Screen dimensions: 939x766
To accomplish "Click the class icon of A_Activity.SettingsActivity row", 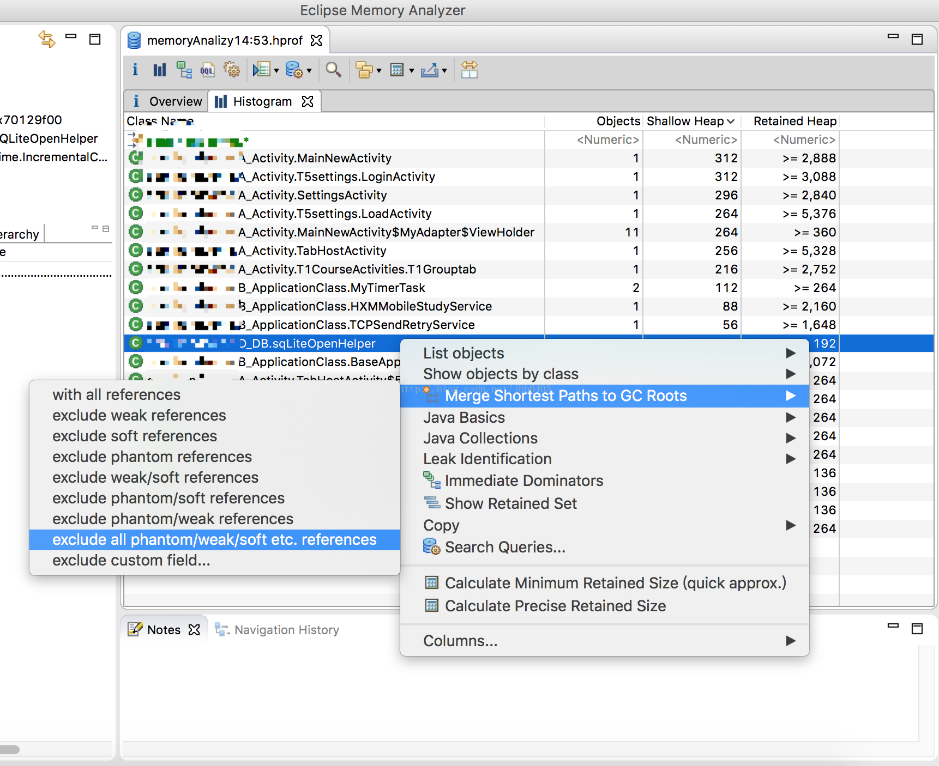I will 136,195.
